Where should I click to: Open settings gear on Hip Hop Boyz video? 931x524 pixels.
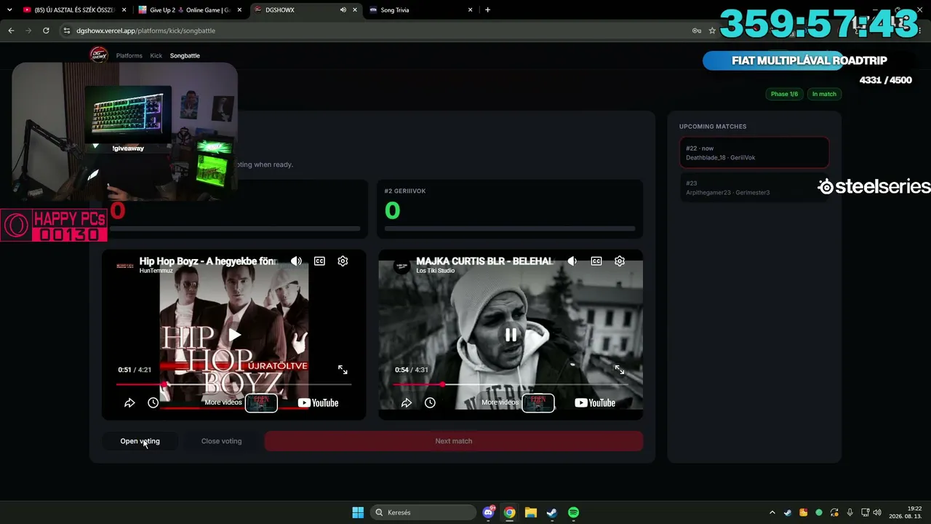pos(343,261)
